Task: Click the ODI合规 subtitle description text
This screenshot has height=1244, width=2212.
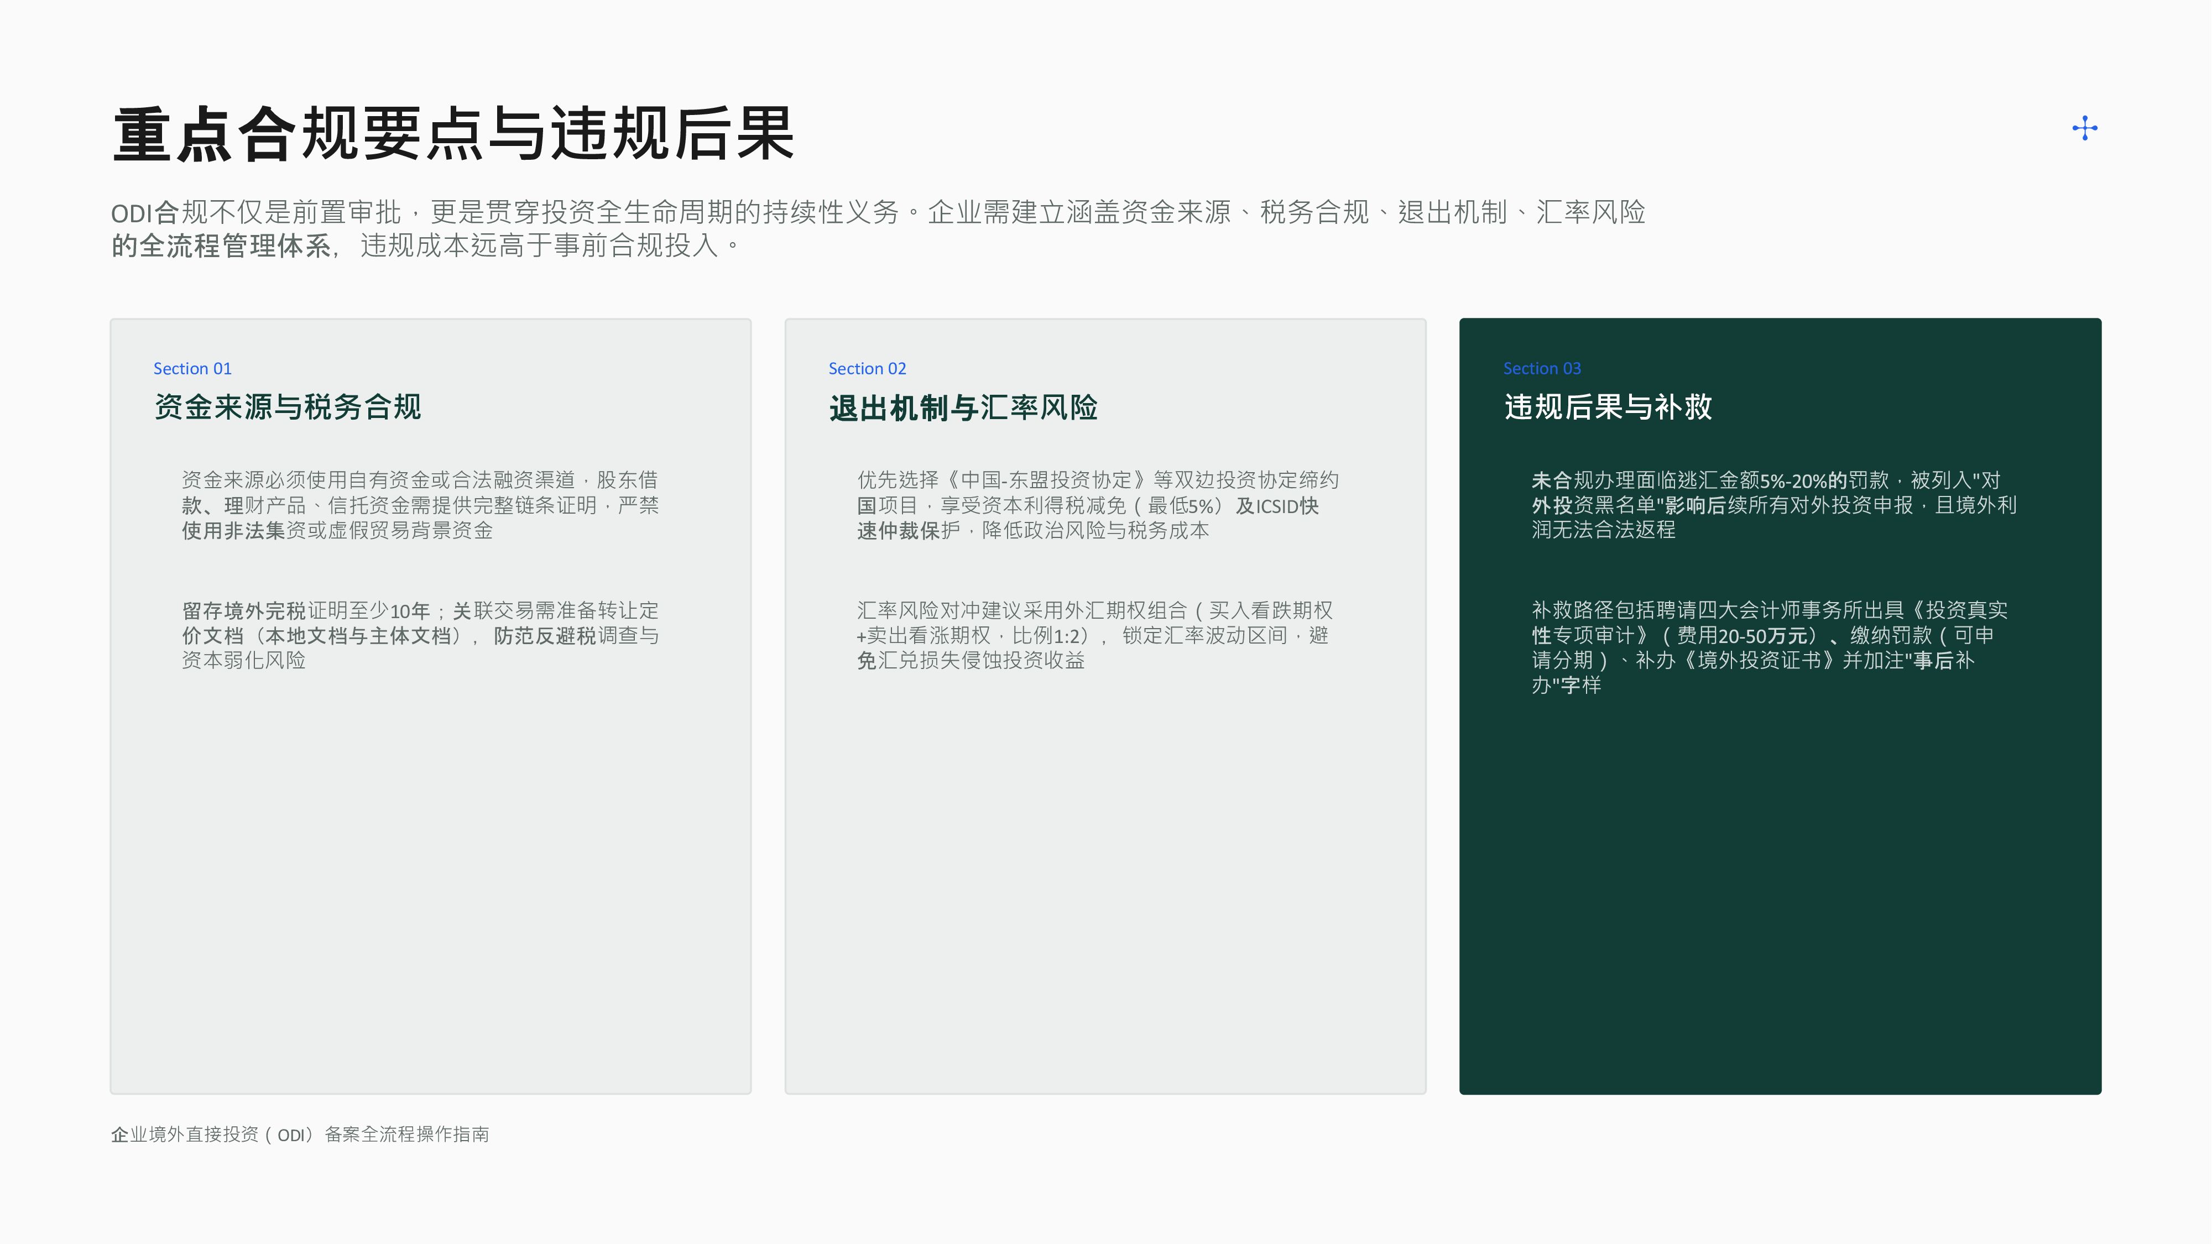Action: tap(878, 228)
